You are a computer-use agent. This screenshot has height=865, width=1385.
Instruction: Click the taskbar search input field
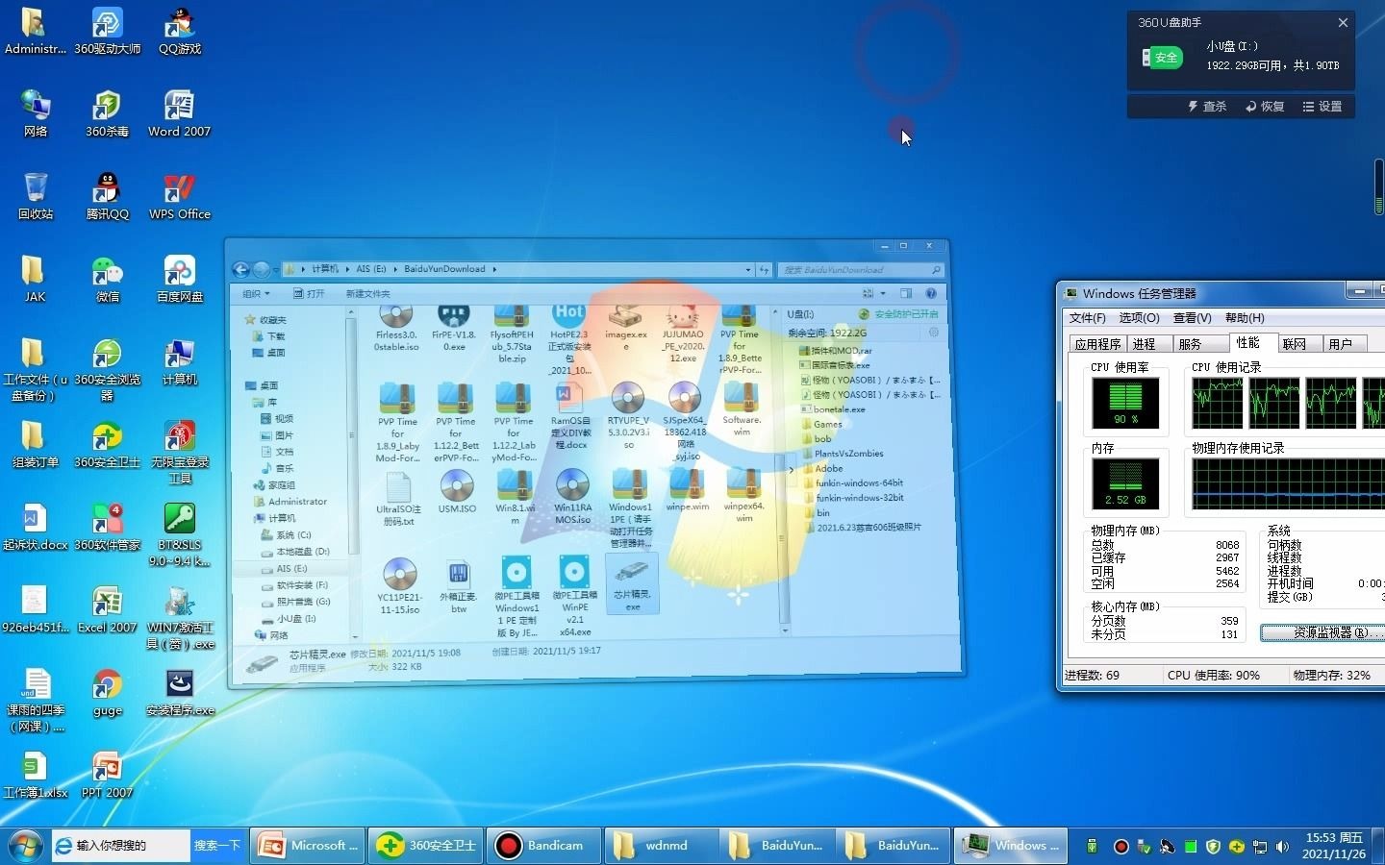120,846
